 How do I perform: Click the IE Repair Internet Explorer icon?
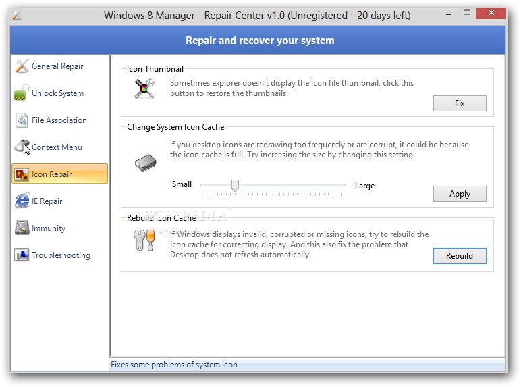[x=22, y=201]
